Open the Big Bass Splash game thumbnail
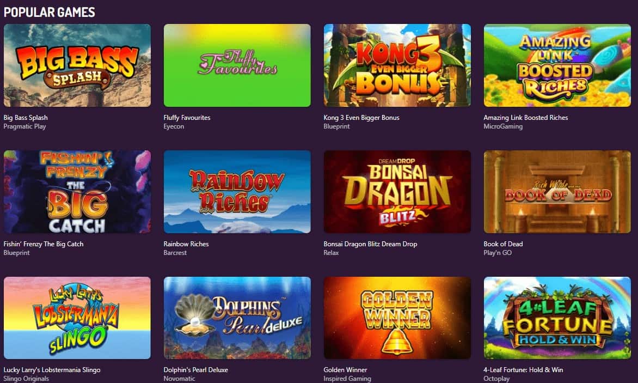638x383 pixels. [x=77, y=65]
